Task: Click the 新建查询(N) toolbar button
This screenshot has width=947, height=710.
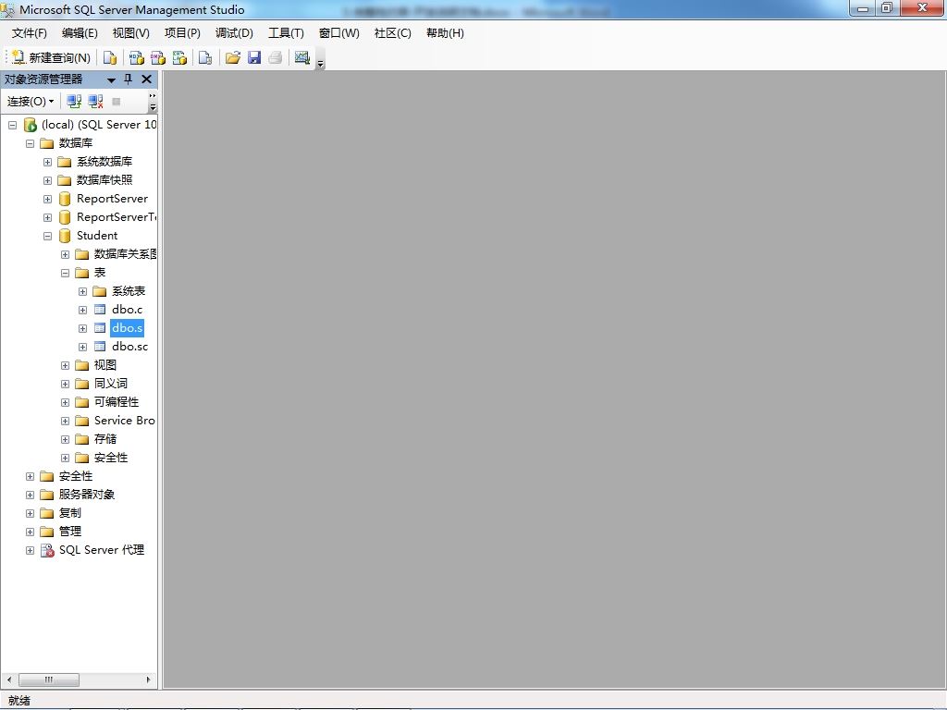Action: [52, 57]
